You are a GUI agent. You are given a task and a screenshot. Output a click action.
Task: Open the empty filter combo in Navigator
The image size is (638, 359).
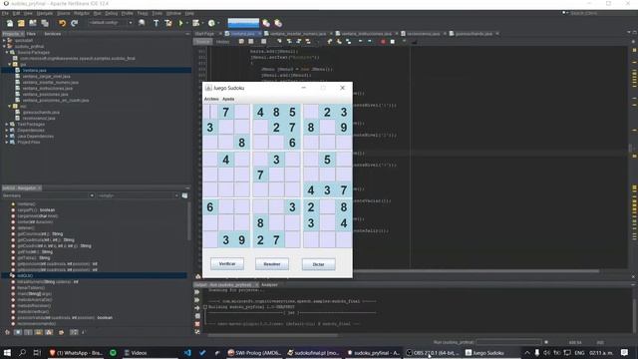pos(138,195)
